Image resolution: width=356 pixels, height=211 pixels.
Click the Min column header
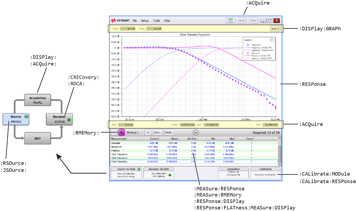(207, 139)
